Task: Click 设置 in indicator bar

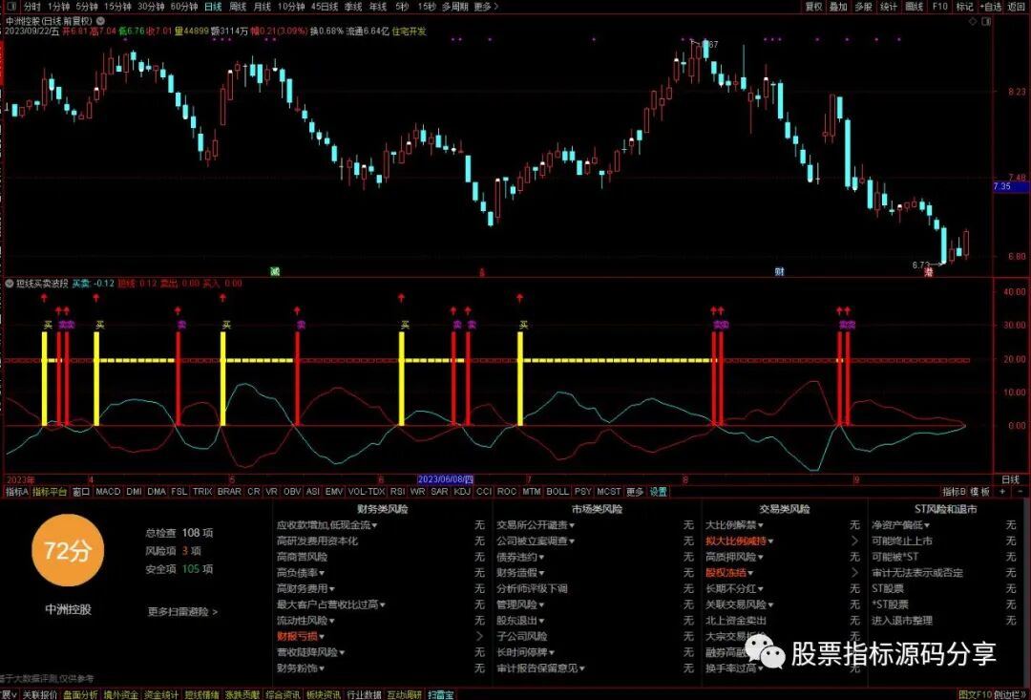Action: tap(658, 492)
